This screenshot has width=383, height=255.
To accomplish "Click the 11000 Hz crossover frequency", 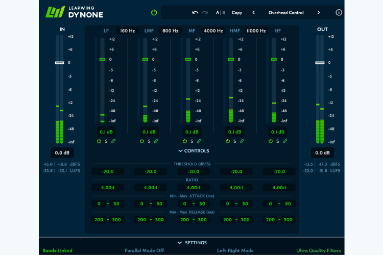I will [x=256, y=31].
